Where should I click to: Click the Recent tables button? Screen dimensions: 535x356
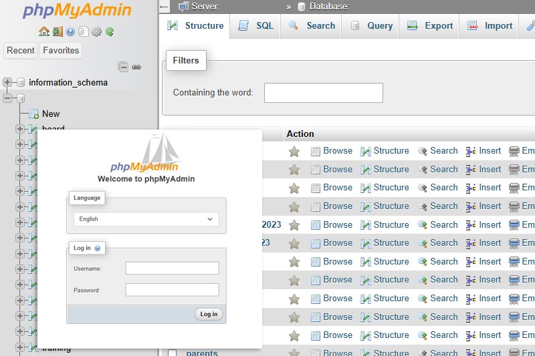point(21,50)
